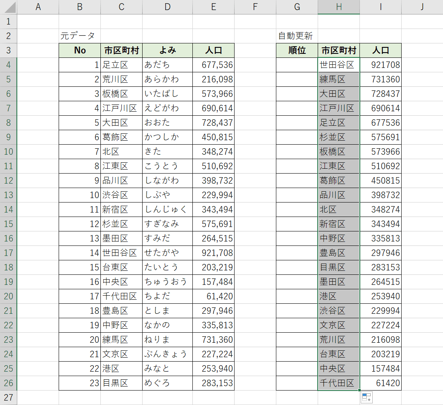This screenshot has width=443, height=405.
Task: Select row 27 header
Action: pos(8,397)
